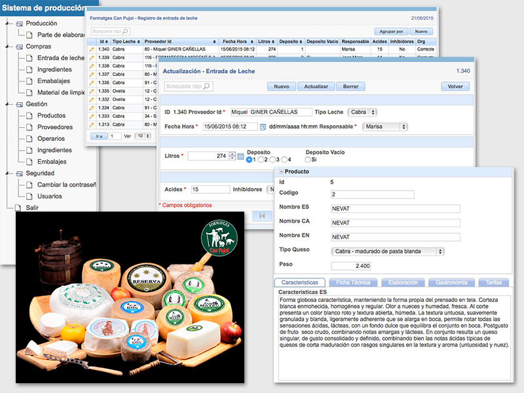Edit row 1.333 using pencil icon
The image size is (524, 393).
point(92,117)
